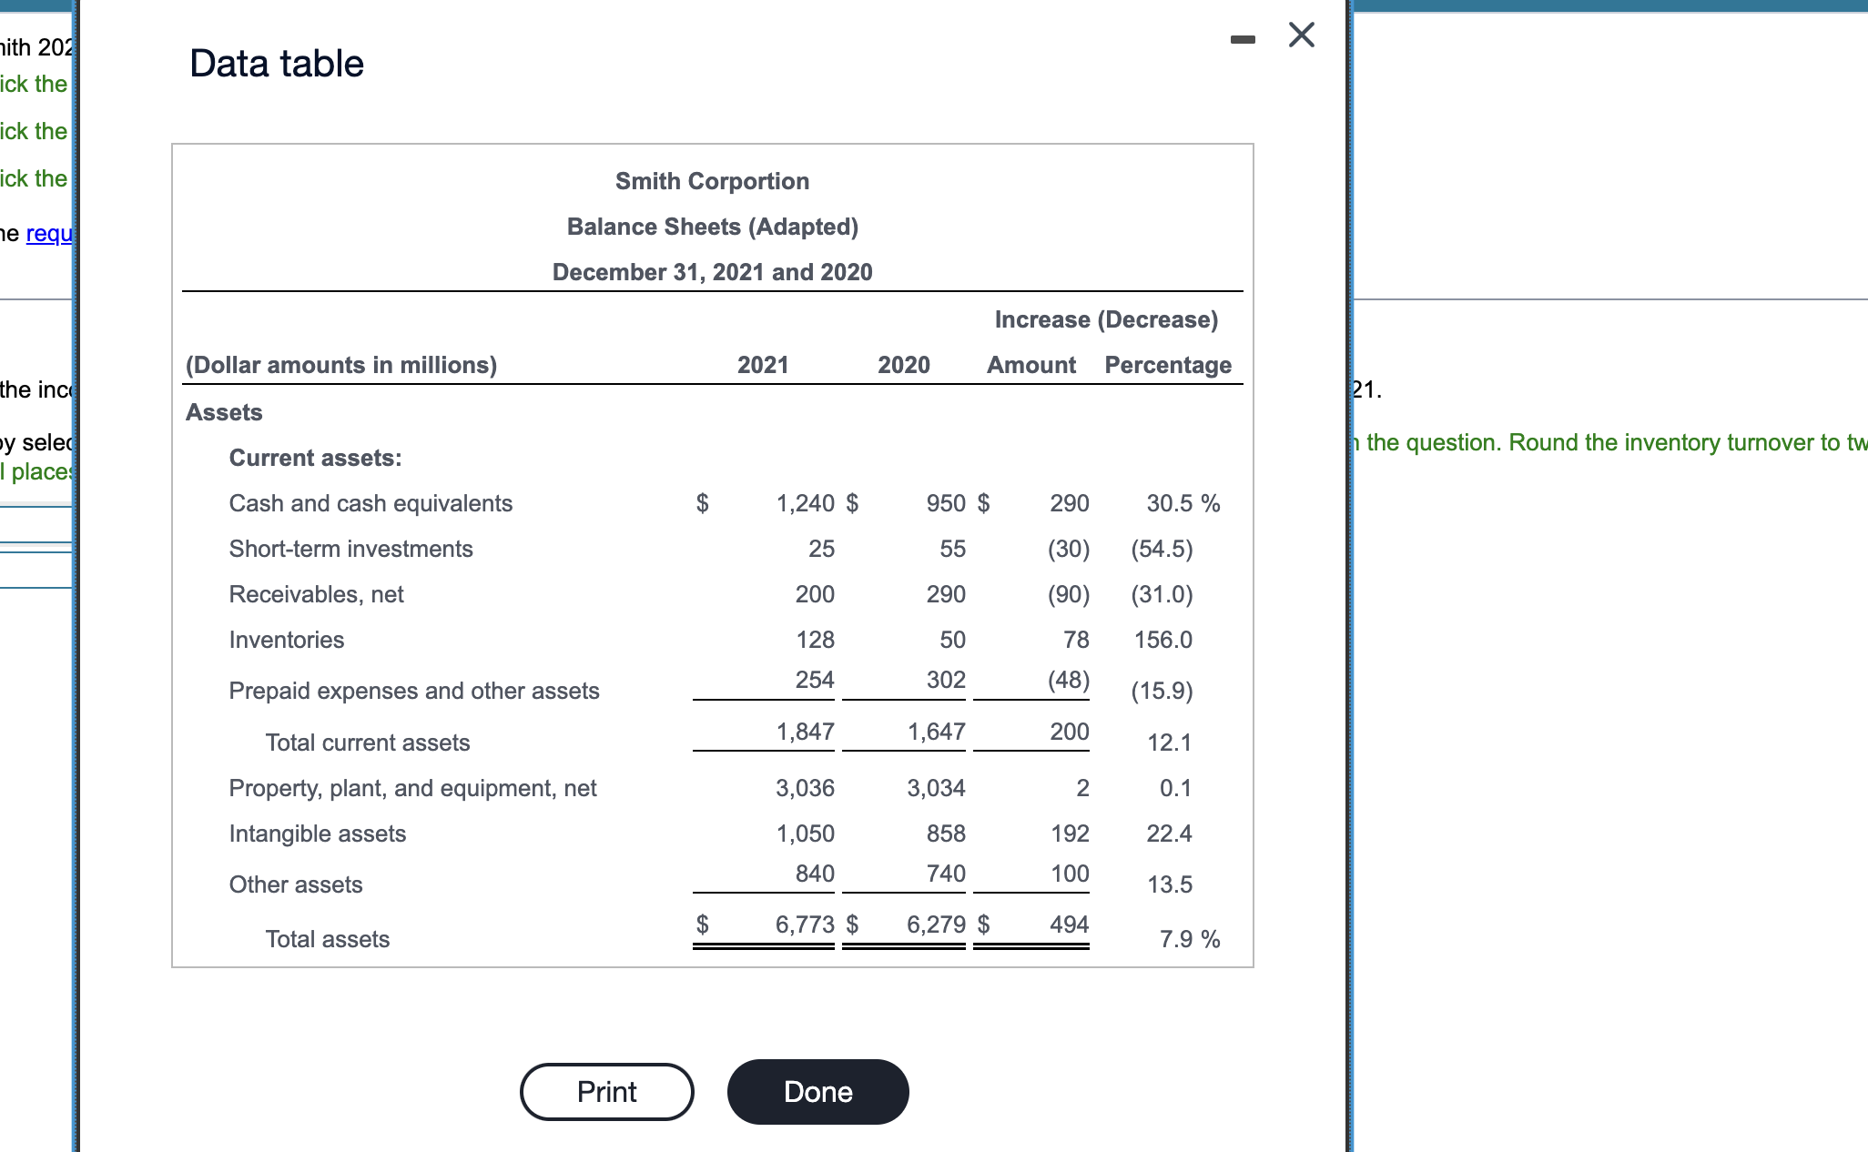The width and height of the screenshot is (1868, 1152).
Task: Click the 494 total assets increase amount
Action: pos(1069,925)
